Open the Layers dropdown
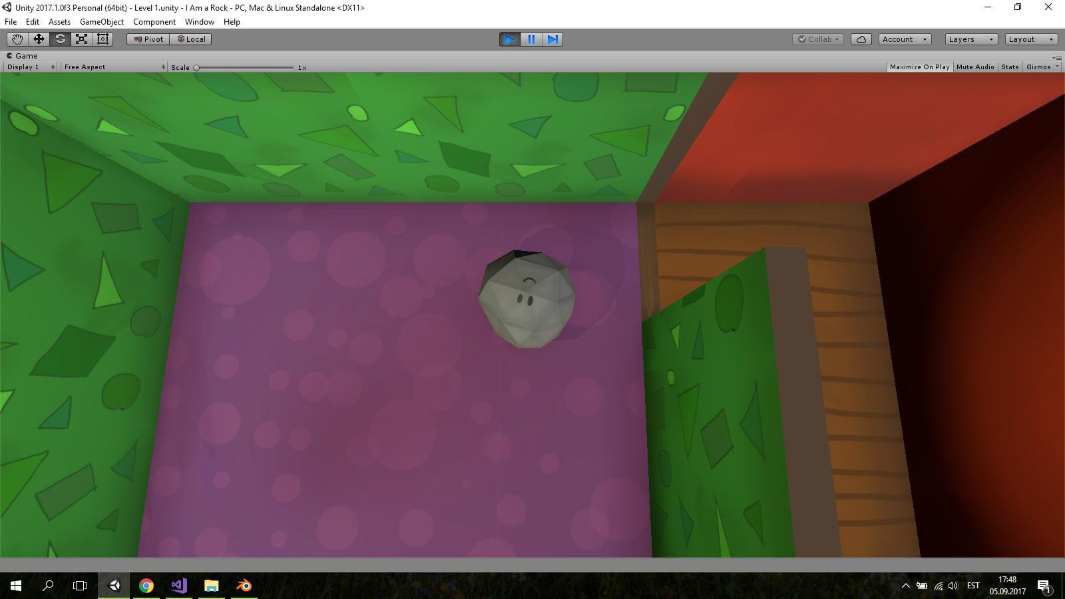Viewport: 1065px width, 599px height. tap(971, 39)
